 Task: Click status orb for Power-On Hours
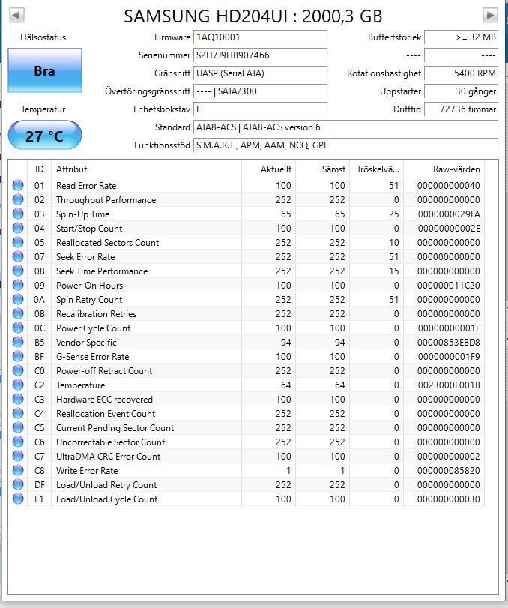[18, 286]
